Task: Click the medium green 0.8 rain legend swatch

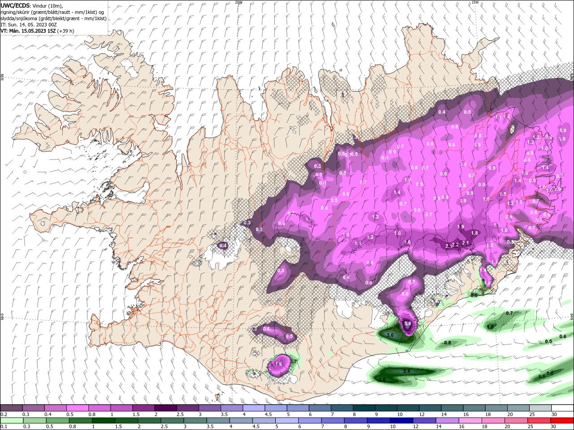Action: tap(81, 421)
